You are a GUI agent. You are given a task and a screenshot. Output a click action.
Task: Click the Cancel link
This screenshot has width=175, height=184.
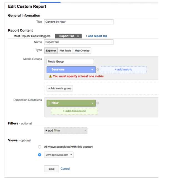[x=65, y=169]
